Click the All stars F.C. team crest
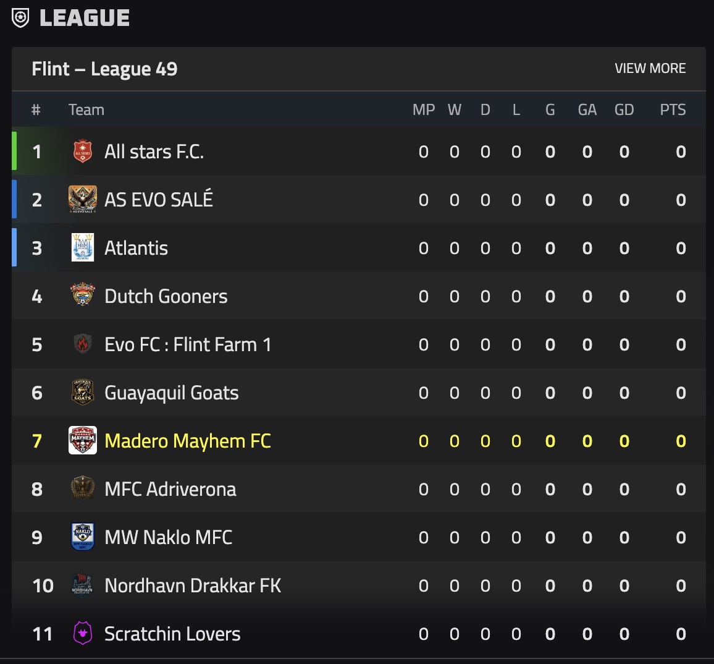The image size is (714, 664). pos(83,151)
